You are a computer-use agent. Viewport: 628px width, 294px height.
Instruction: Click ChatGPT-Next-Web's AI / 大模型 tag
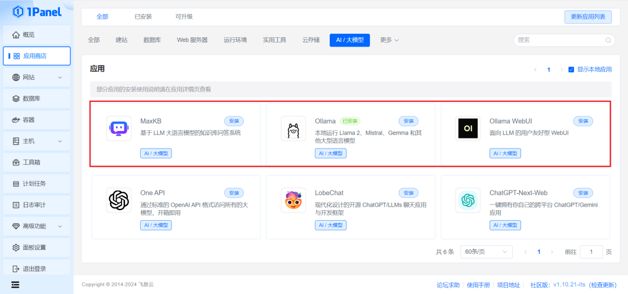(x=505, y=225)
